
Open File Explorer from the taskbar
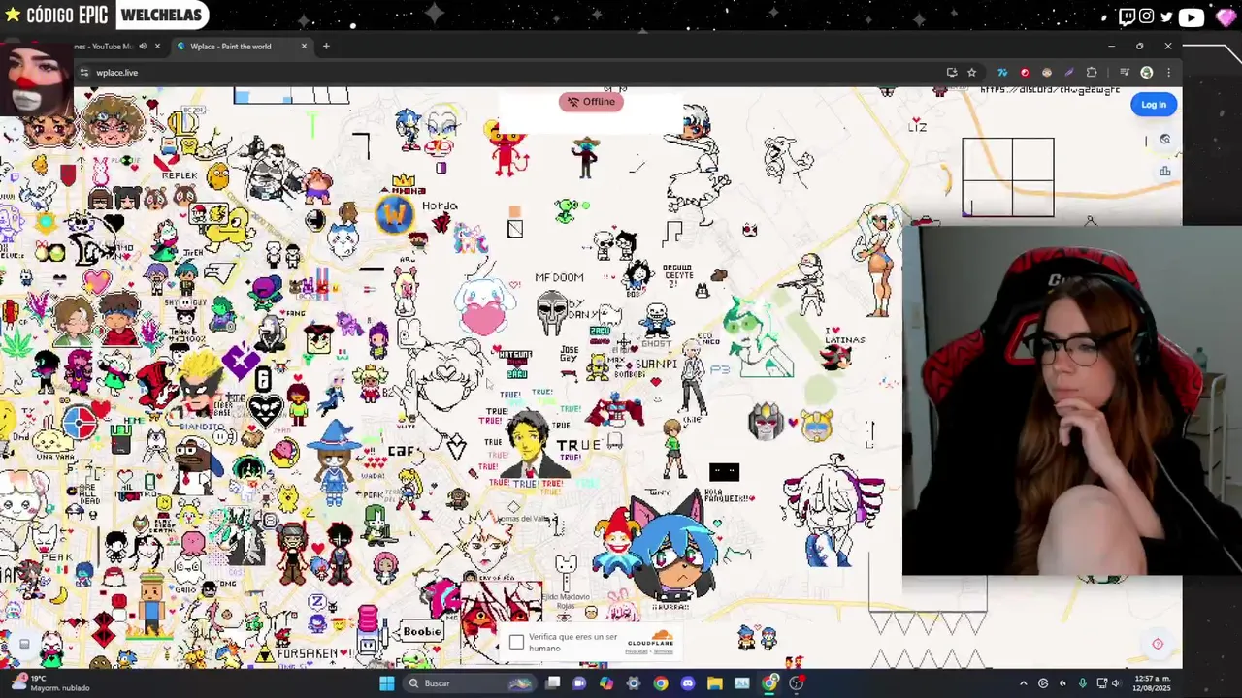pyautogui.click(x=715, y=683)
